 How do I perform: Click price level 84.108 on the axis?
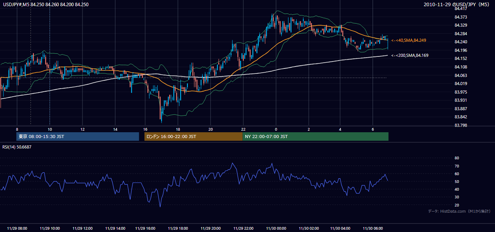[x=460, y=67]
